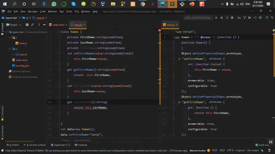
Task: Open TypeScript 3.7.2 service panel
Action: (x=61, y=145)
